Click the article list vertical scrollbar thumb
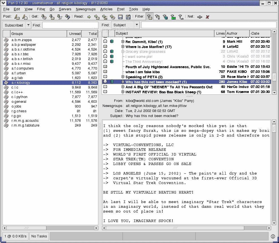Image resolution: width=279 pixels, height=243 pixels. tap(274, 77)
